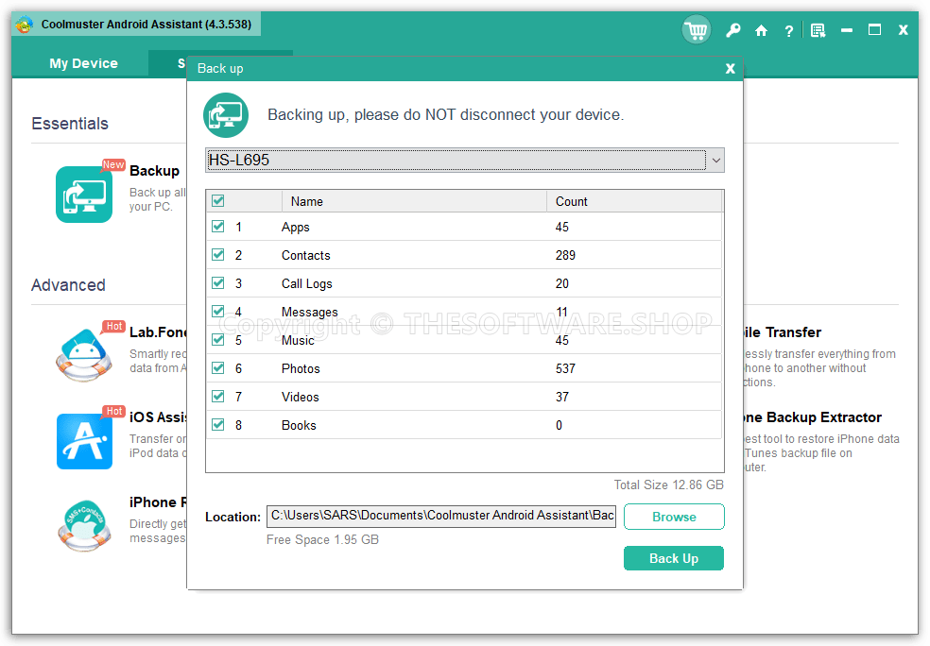Click the Advanced section heading
The width and height of the screenshot is (930, 646).
coord(68,285)
